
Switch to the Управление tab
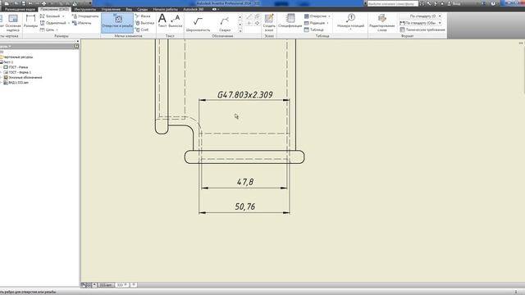point(111,9)
